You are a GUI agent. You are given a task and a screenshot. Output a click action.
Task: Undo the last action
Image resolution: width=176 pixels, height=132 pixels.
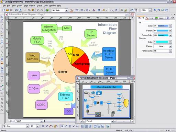pyautogui.click(x=38, y=10)
